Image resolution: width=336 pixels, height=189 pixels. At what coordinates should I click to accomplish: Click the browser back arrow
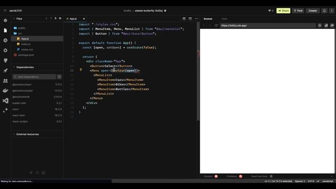click(x=204, y=26)
